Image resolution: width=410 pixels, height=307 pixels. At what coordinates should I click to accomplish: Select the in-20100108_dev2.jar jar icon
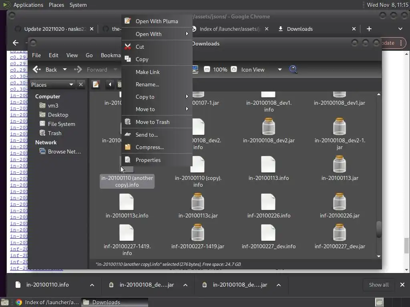(268, 126)
